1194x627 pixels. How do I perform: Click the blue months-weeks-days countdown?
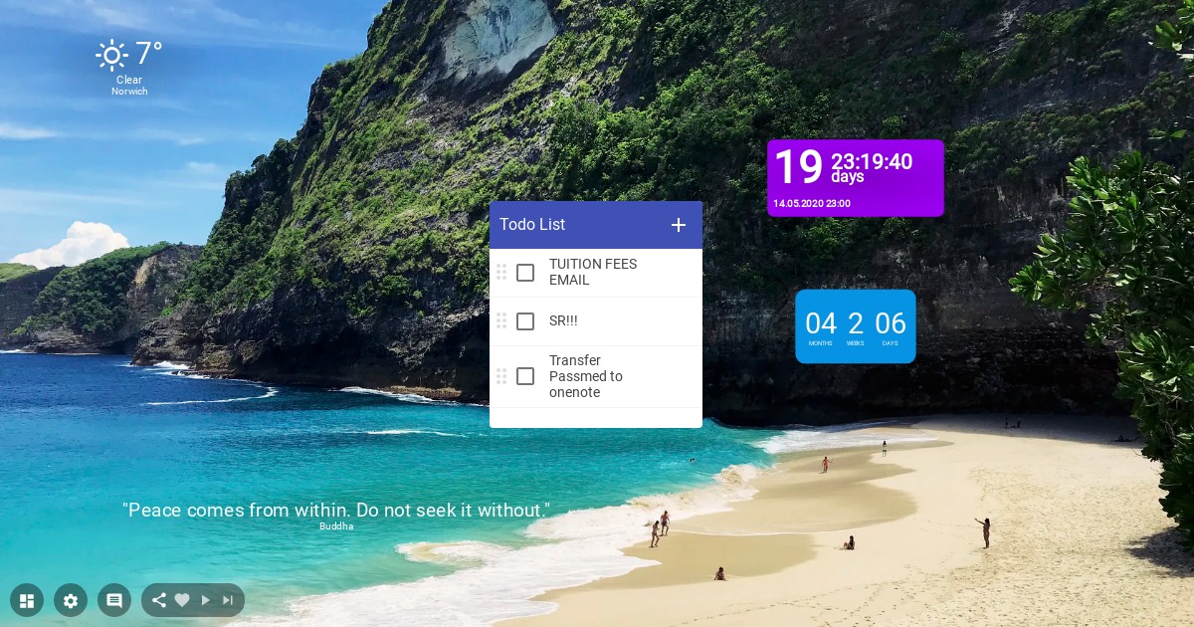click(856, 326)
